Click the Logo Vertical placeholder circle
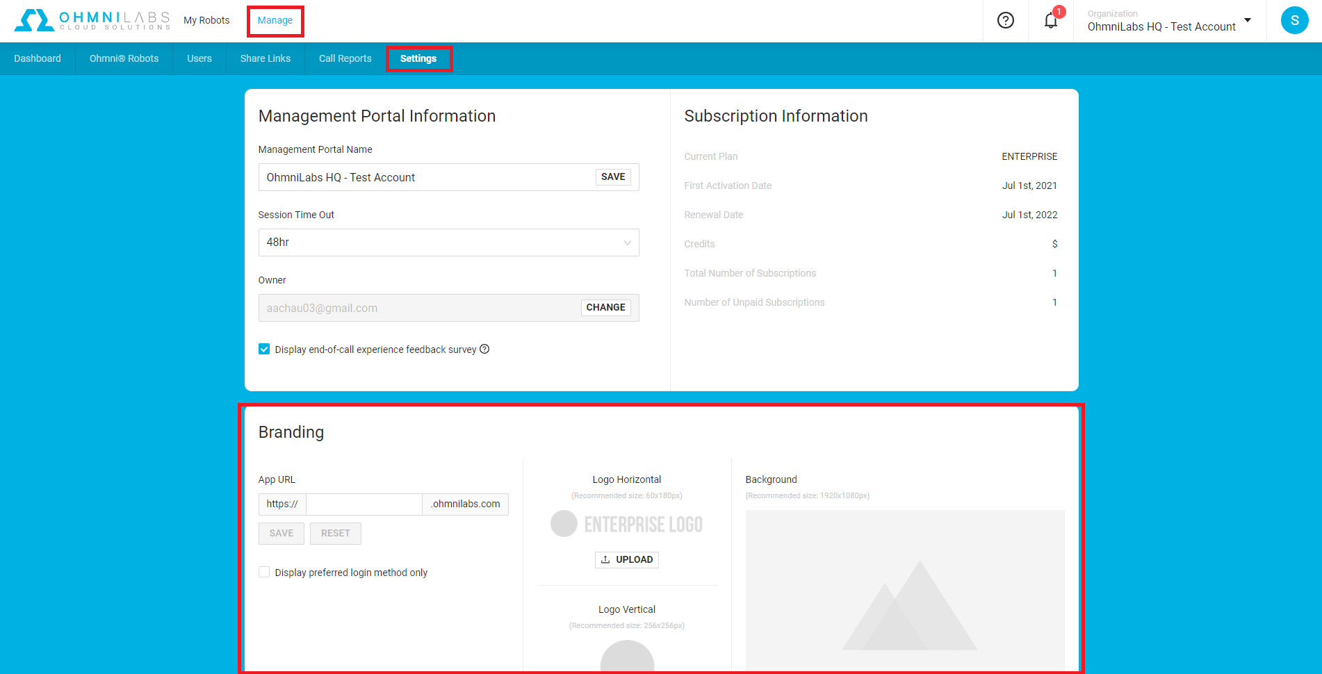Viewport: 1322px width, 674px height. pyautogui.click(x=626, y=657)
